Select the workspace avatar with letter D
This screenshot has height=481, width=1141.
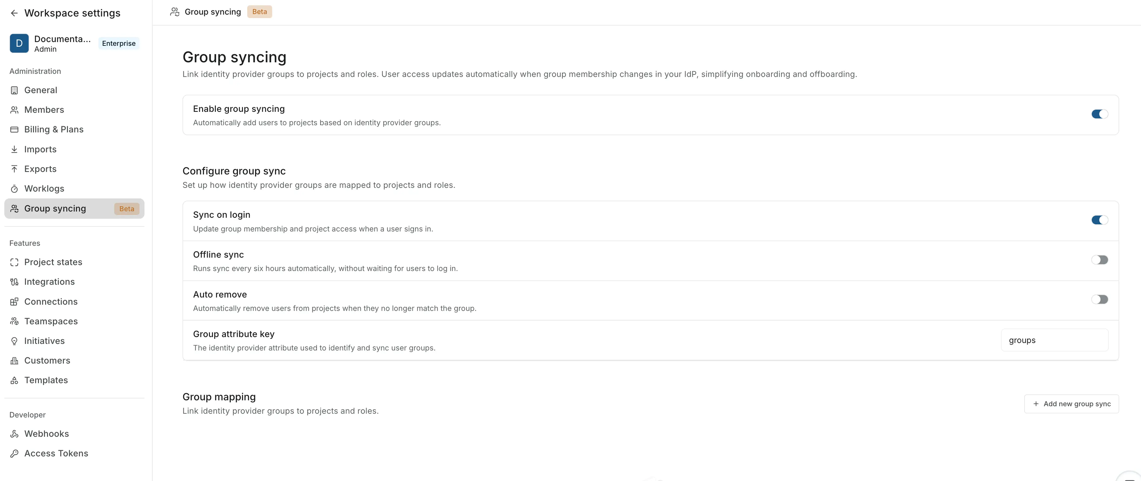point(19,43)
